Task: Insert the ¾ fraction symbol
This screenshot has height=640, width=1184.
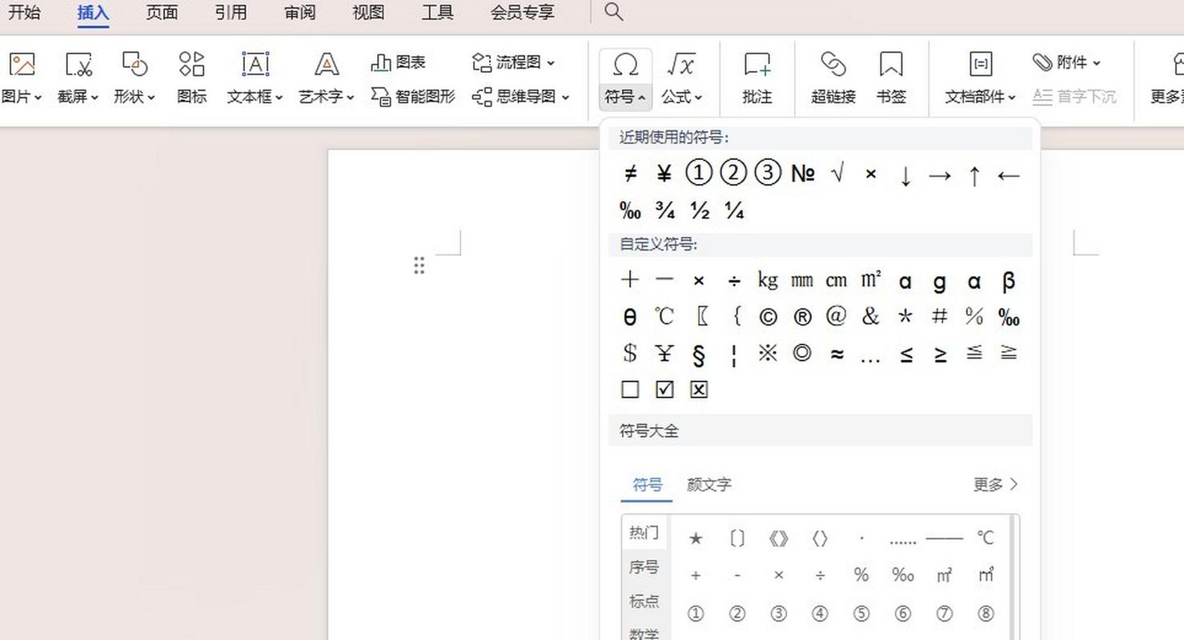Action: tap(664, 210)
